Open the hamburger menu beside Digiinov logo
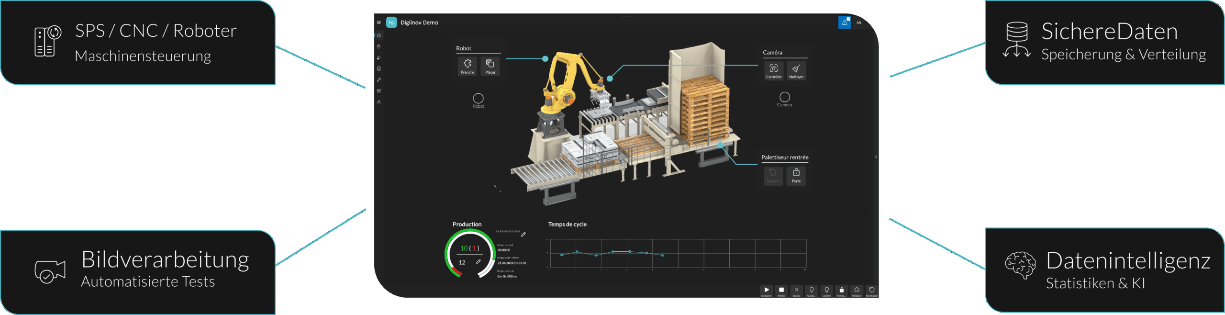Viewport: 1225px width, 315px height. click(x=379, y=22)
